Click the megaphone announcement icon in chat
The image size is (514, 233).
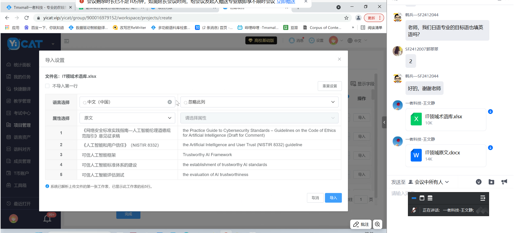504,182
